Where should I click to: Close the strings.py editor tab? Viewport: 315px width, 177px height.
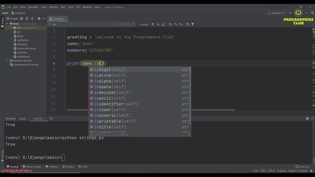pyautogui.click(x=65, y=19)
